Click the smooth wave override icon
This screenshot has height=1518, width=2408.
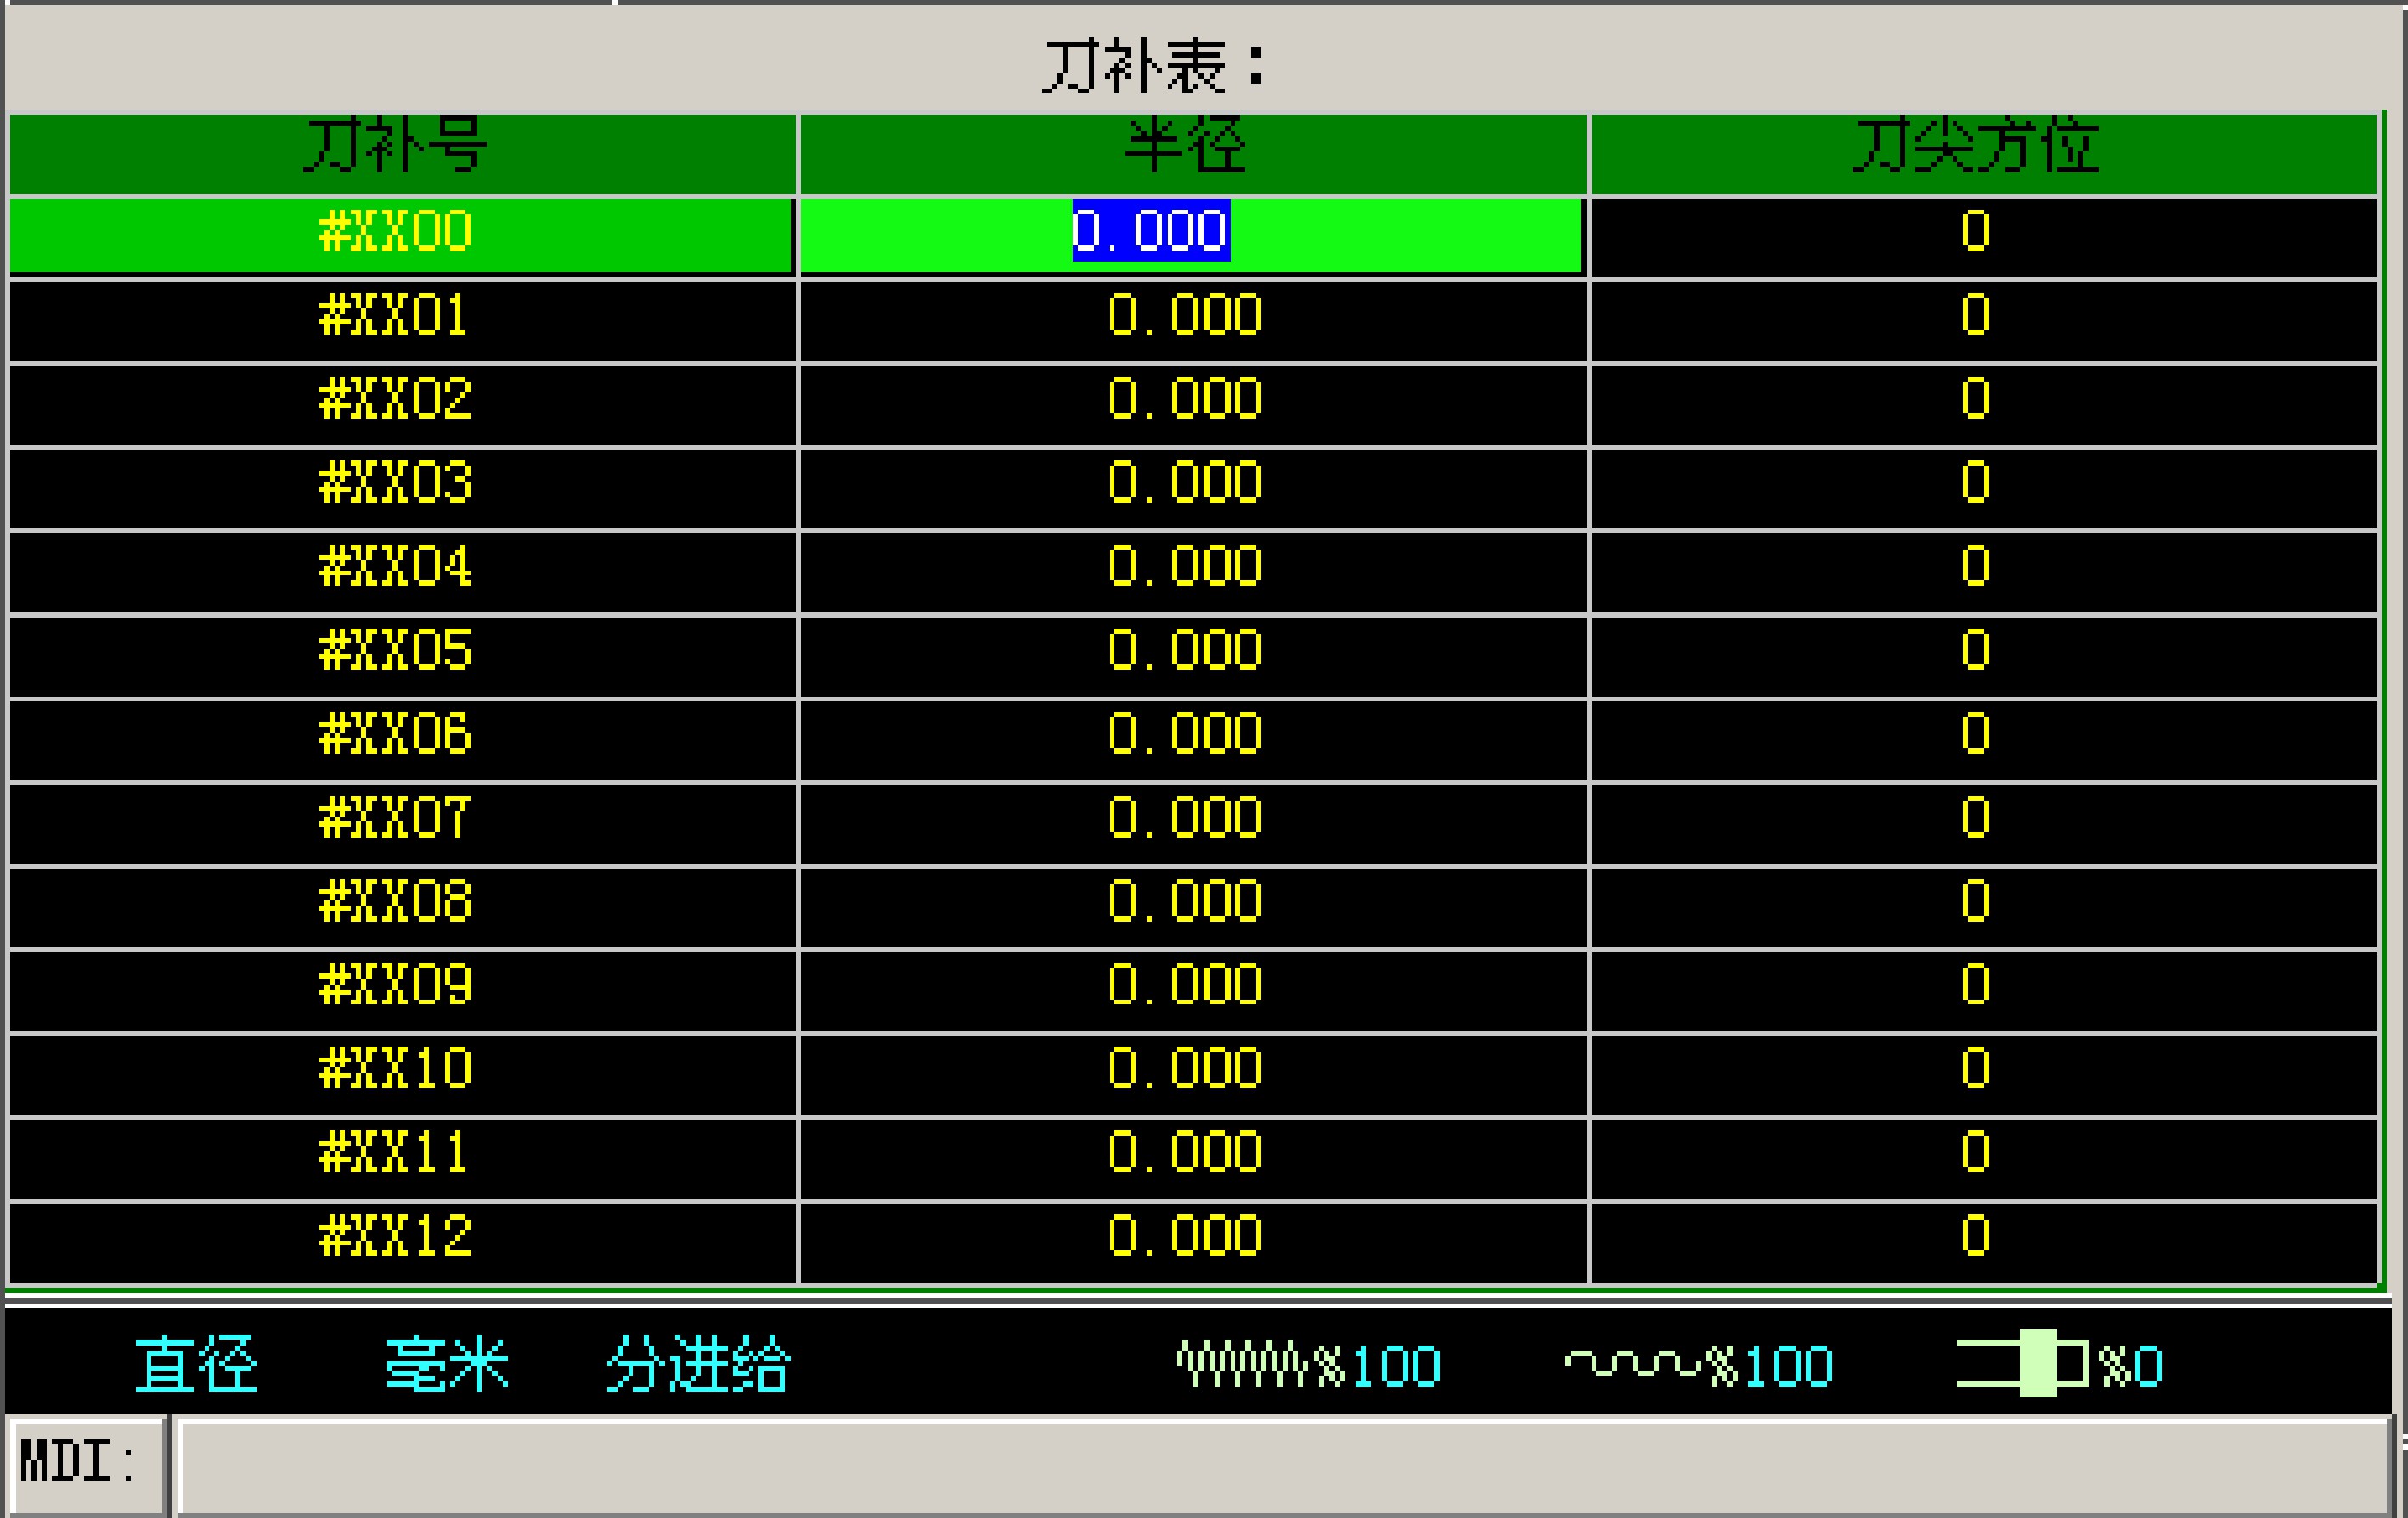tap(1633, 1366)
